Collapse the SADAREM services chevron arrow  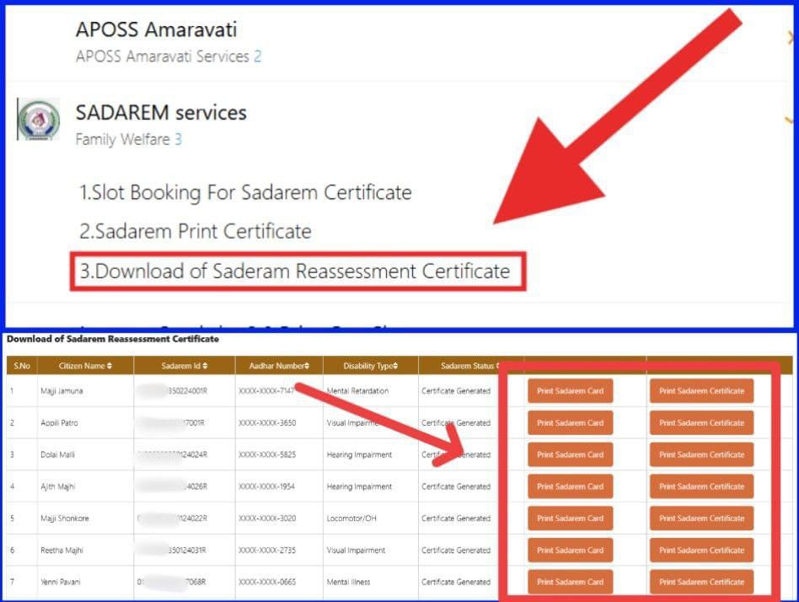(790, 121)
